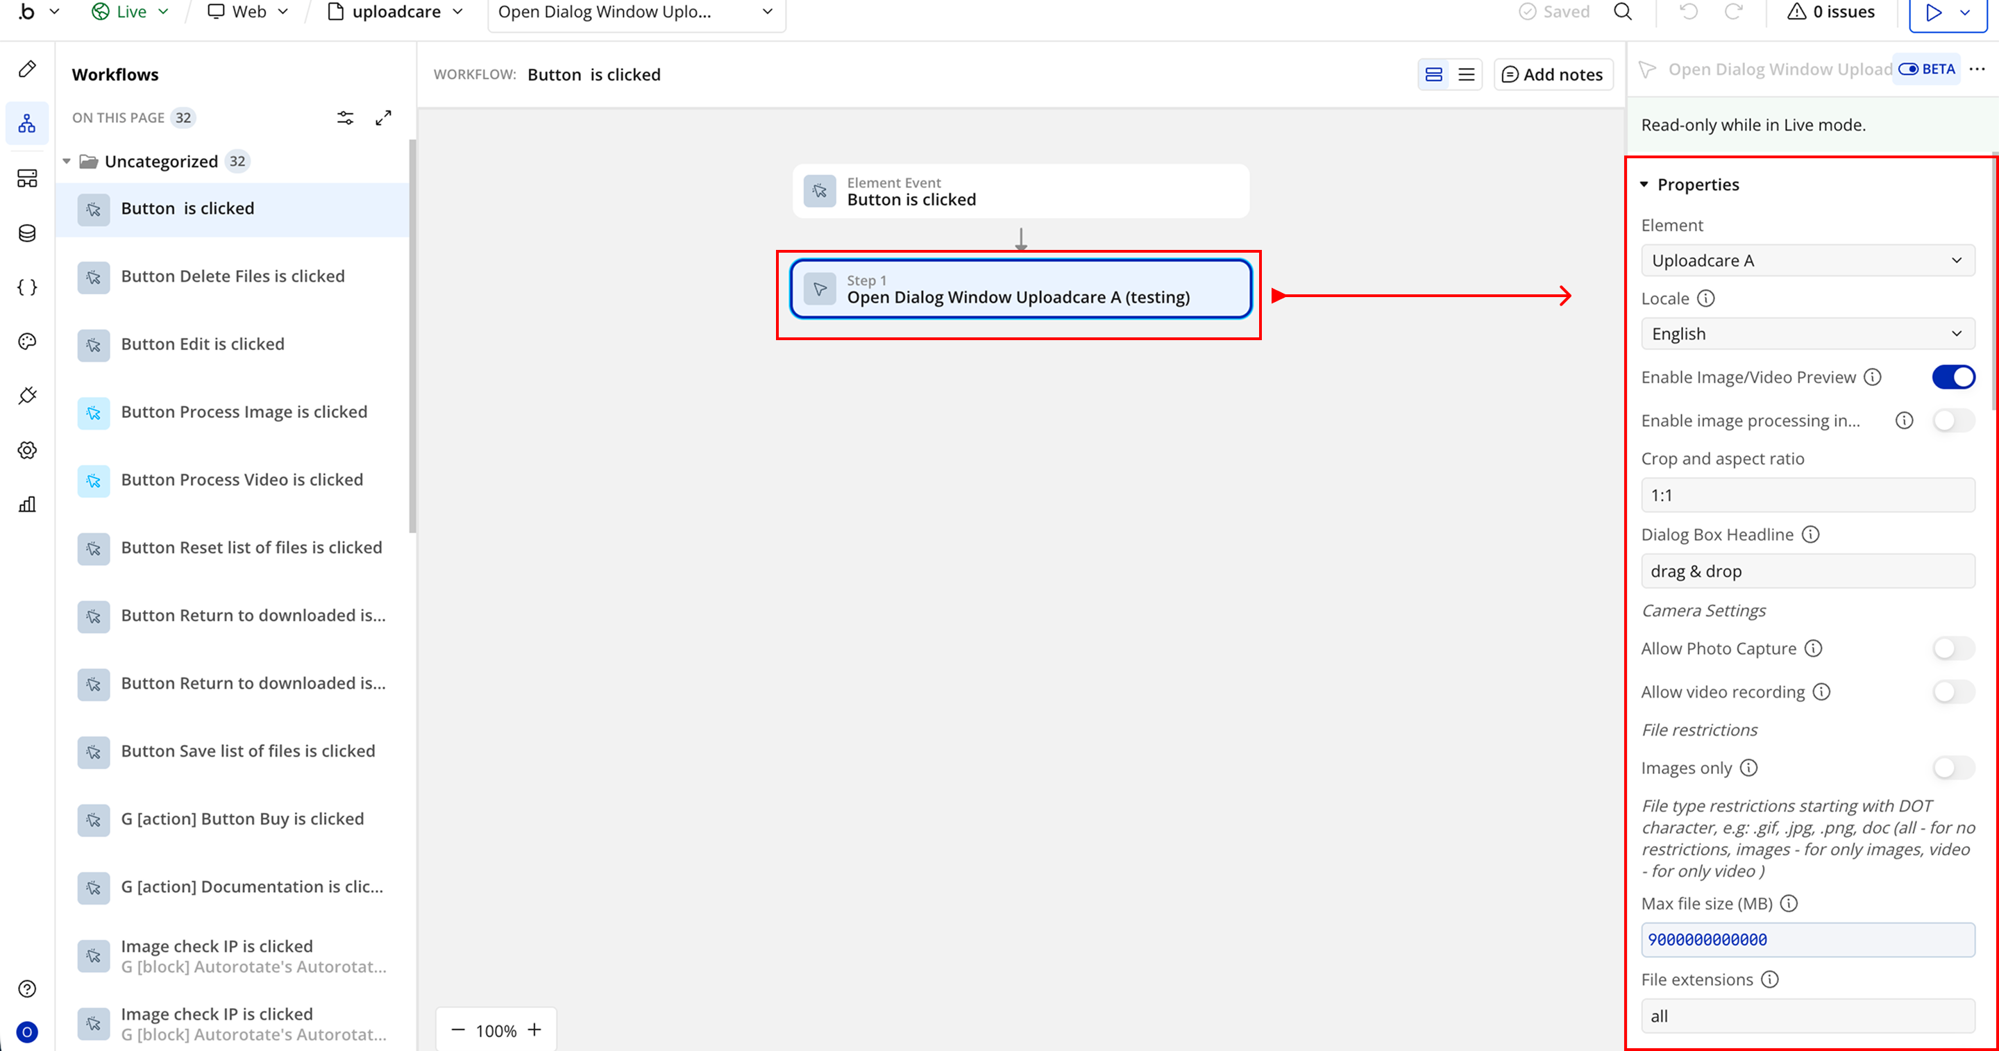Open the Plugins plug icon

point(27,396)
